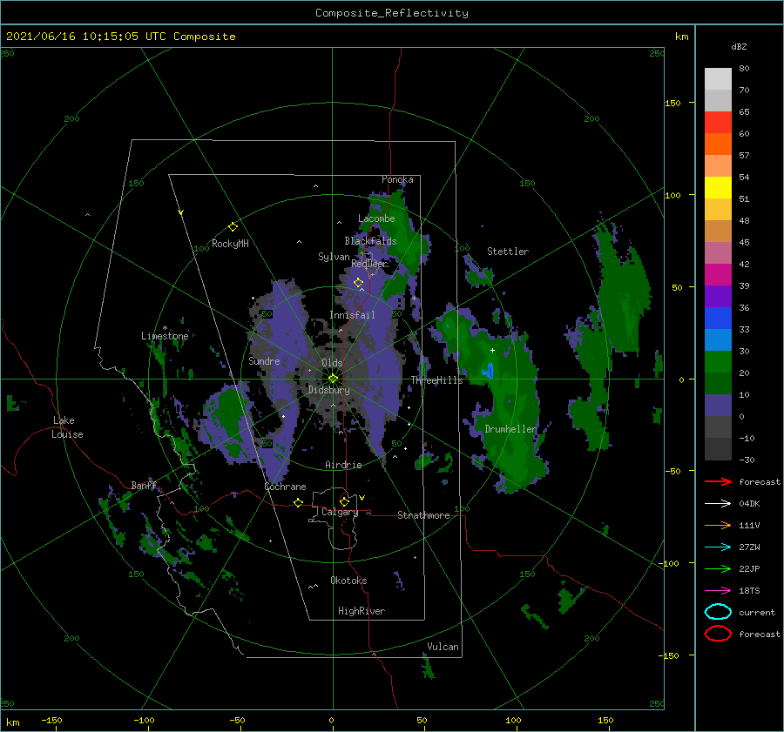
Task: Click the Vulcan town label
Action: (x=443, y=647)
